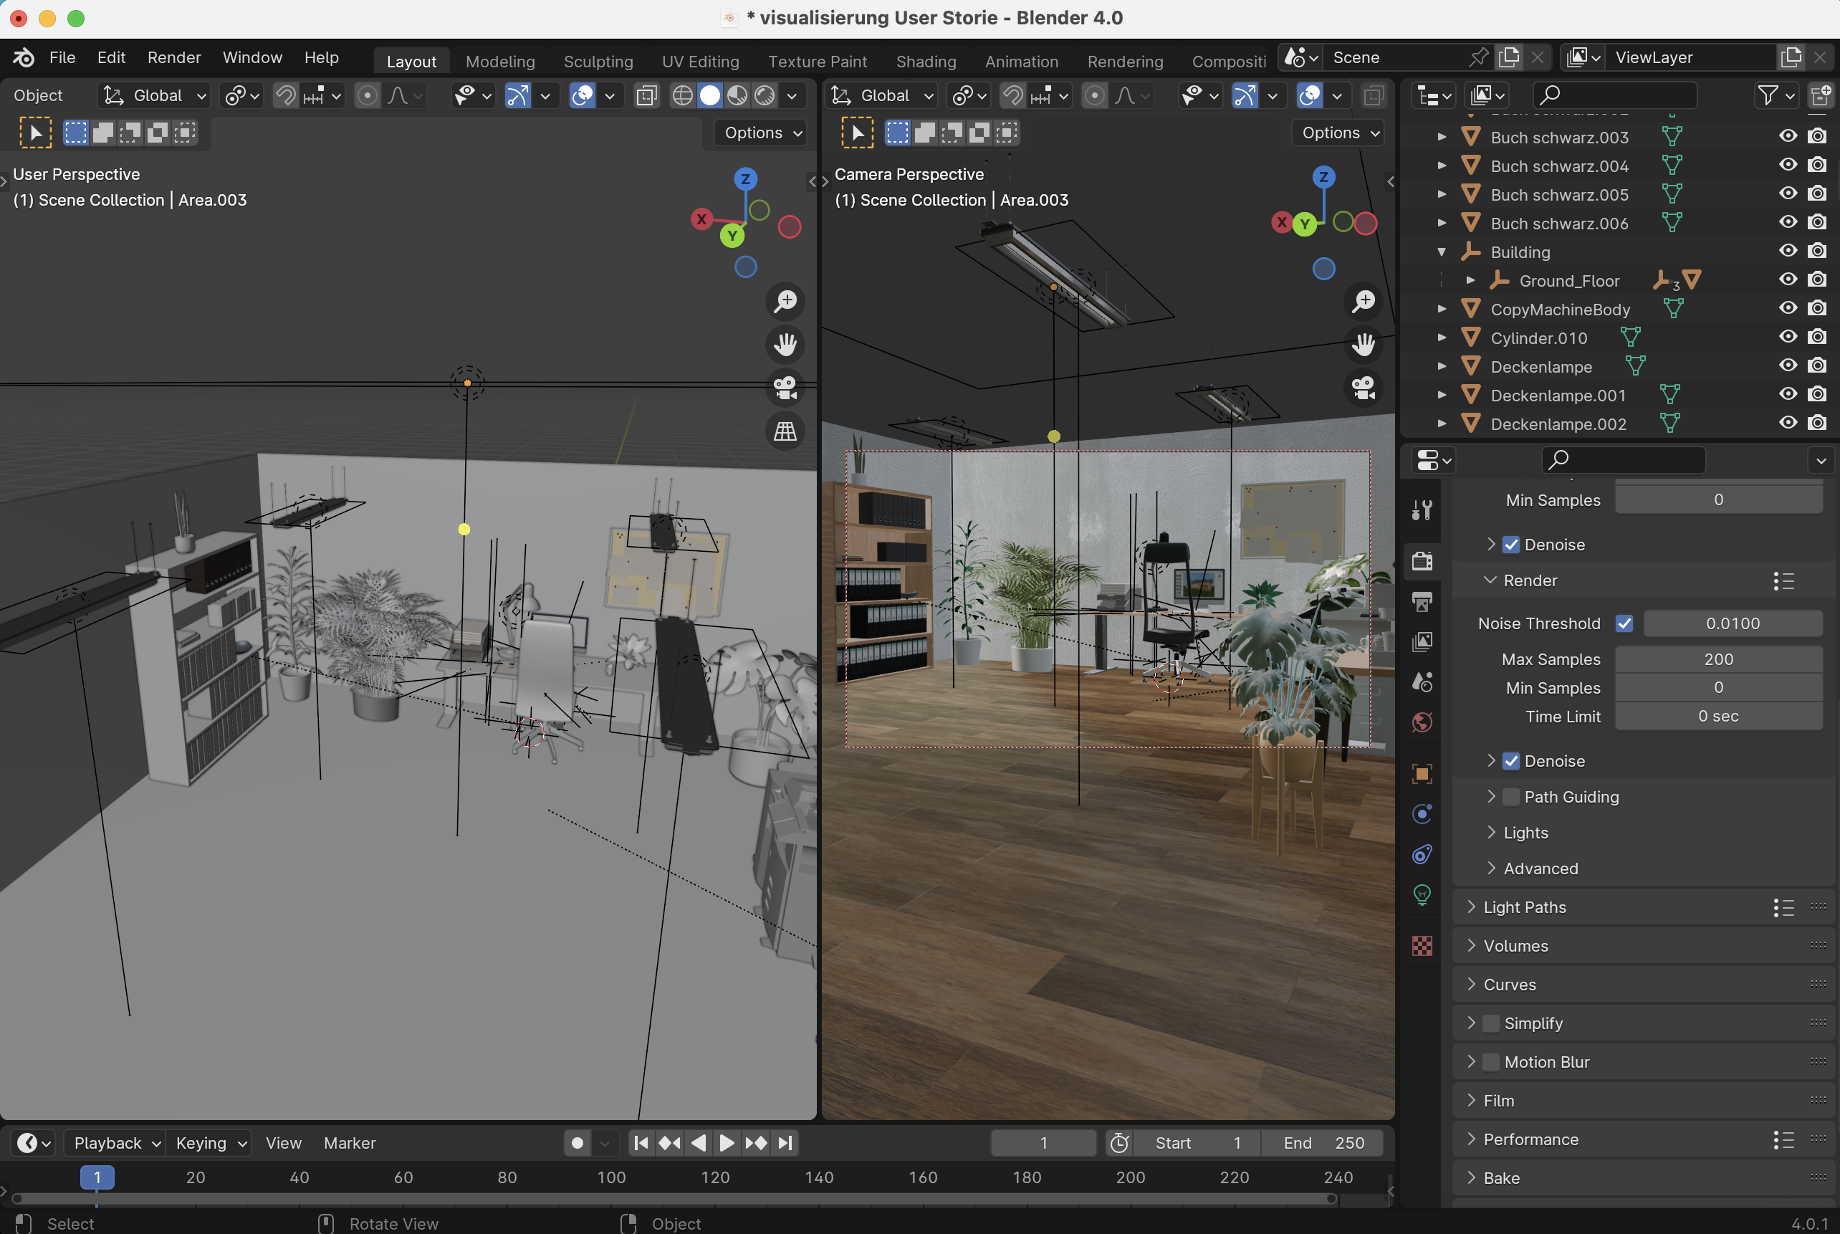
Task: Open the World properties globe icon
Action: pos(1422,722)
